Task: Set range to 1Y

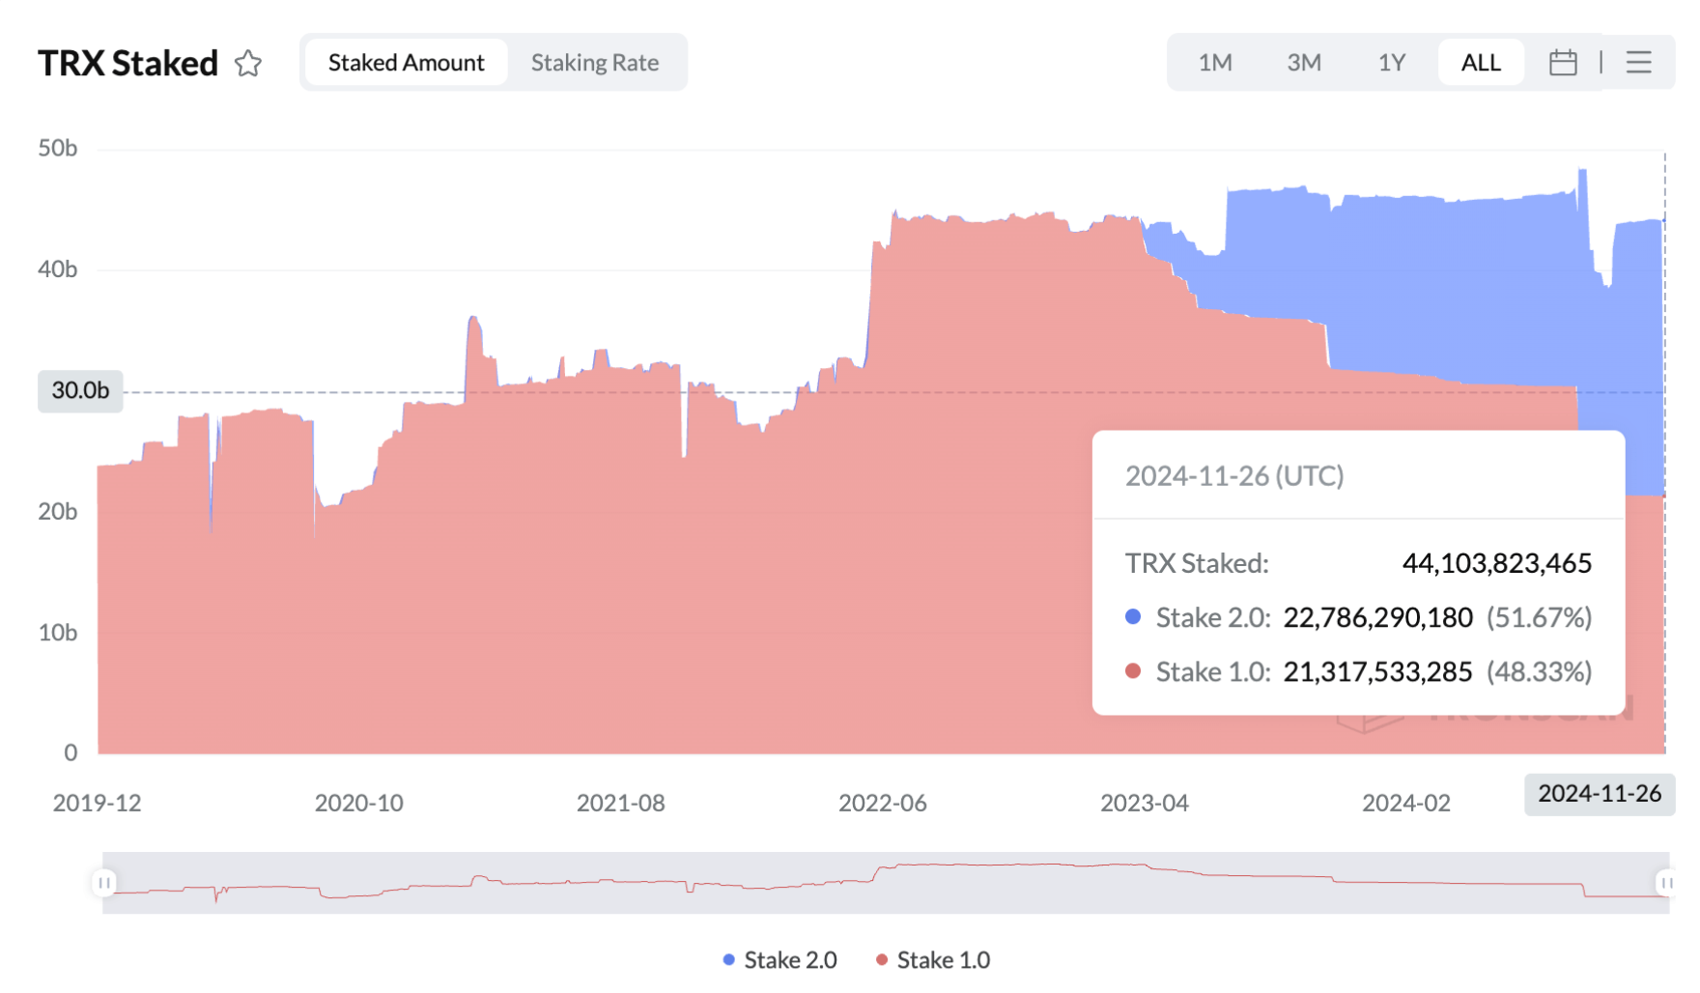Action: [x=1392, y=63]
